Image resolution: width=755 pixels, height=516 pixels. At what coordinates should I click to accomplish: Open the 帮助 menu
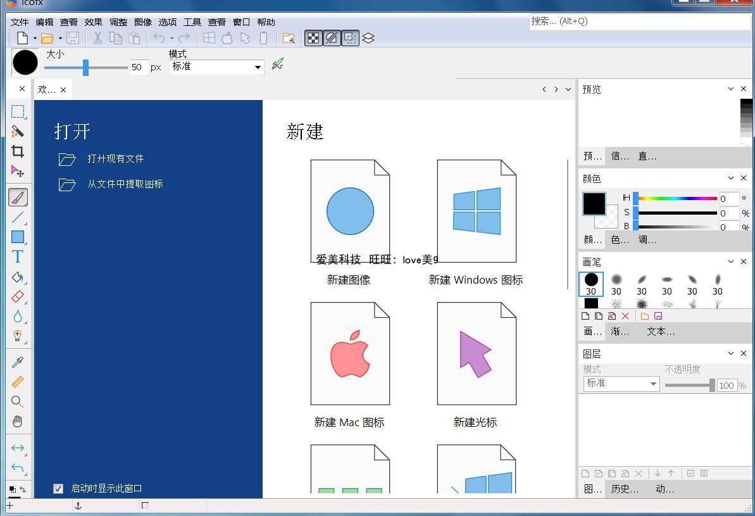coord(266,22)
